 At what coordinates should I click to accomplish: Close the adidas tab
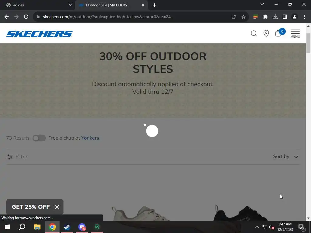[70, 5]
